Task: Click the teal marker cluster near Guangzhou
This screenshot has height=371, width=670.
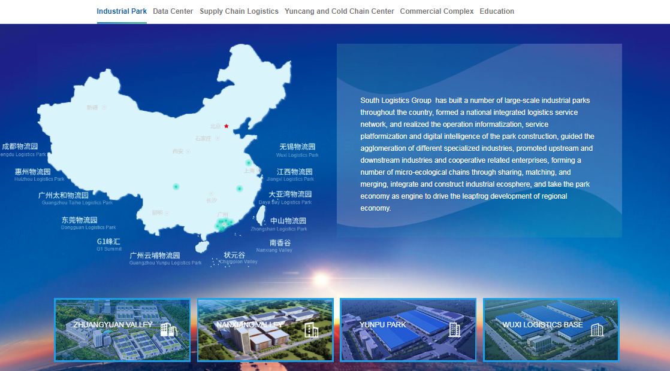Action: [x=224, y=225]
